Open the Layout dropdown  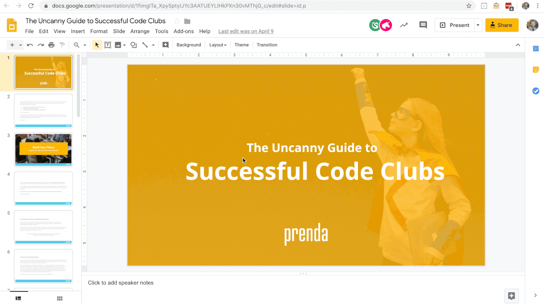(x=218, y=45)
